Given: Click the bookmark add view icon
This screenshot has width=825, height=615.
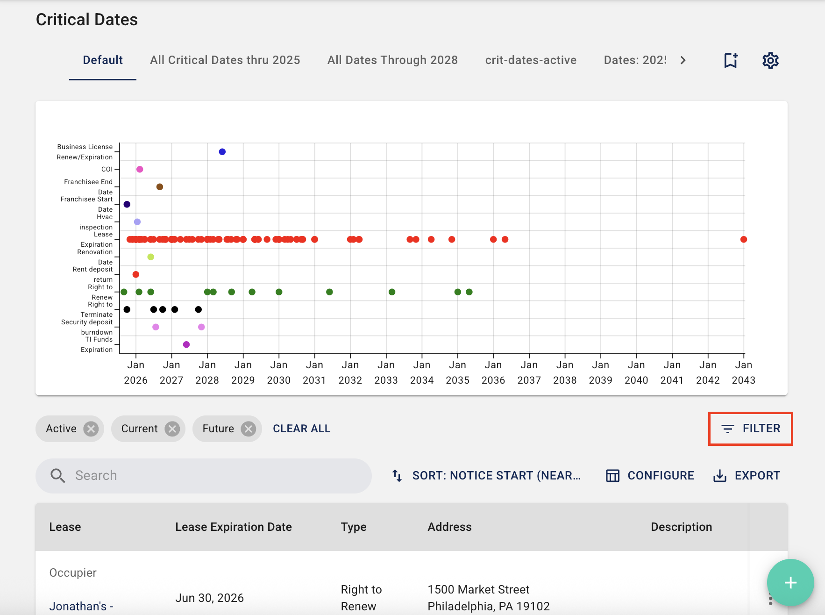Looking at the screenshot, I should pyautogui.click(x=731, y=60).
